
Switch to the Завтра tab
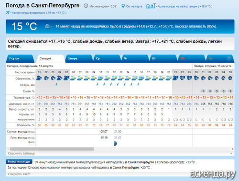click(x=79, y=58)
